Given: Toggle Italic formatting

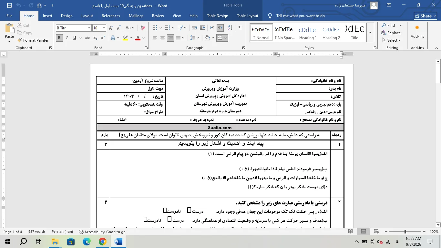Looking at the screenshot, I should (67, 38).
